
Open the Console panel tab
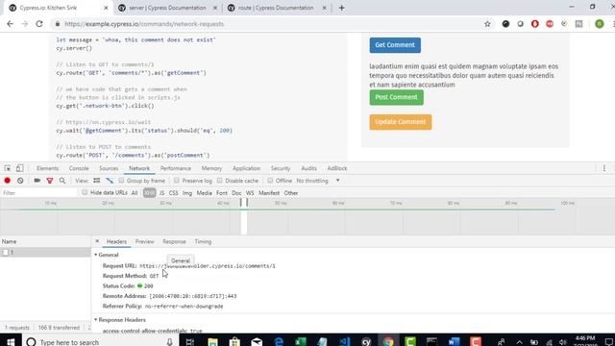pyautogui.click(x=79, y=168)
